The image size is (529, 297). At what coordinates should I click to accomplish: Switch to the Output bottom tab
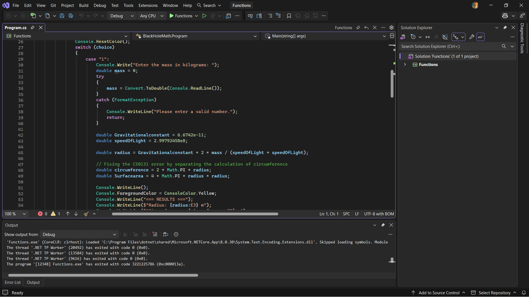[33, 282]
